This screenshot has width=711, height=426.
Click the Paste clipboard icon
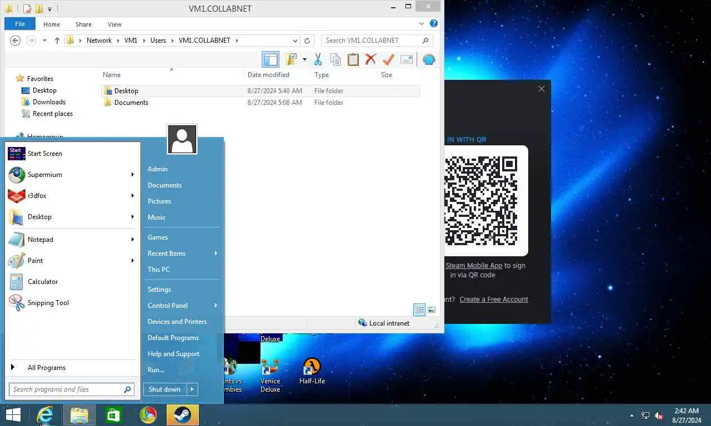coord(353,59)
